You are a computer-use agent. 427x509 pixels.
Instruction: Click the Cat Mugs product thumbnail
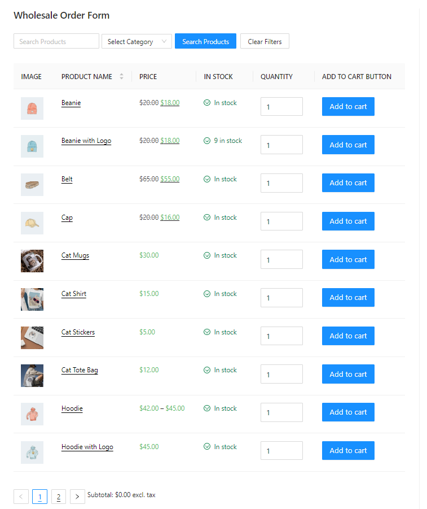(32, 261)
